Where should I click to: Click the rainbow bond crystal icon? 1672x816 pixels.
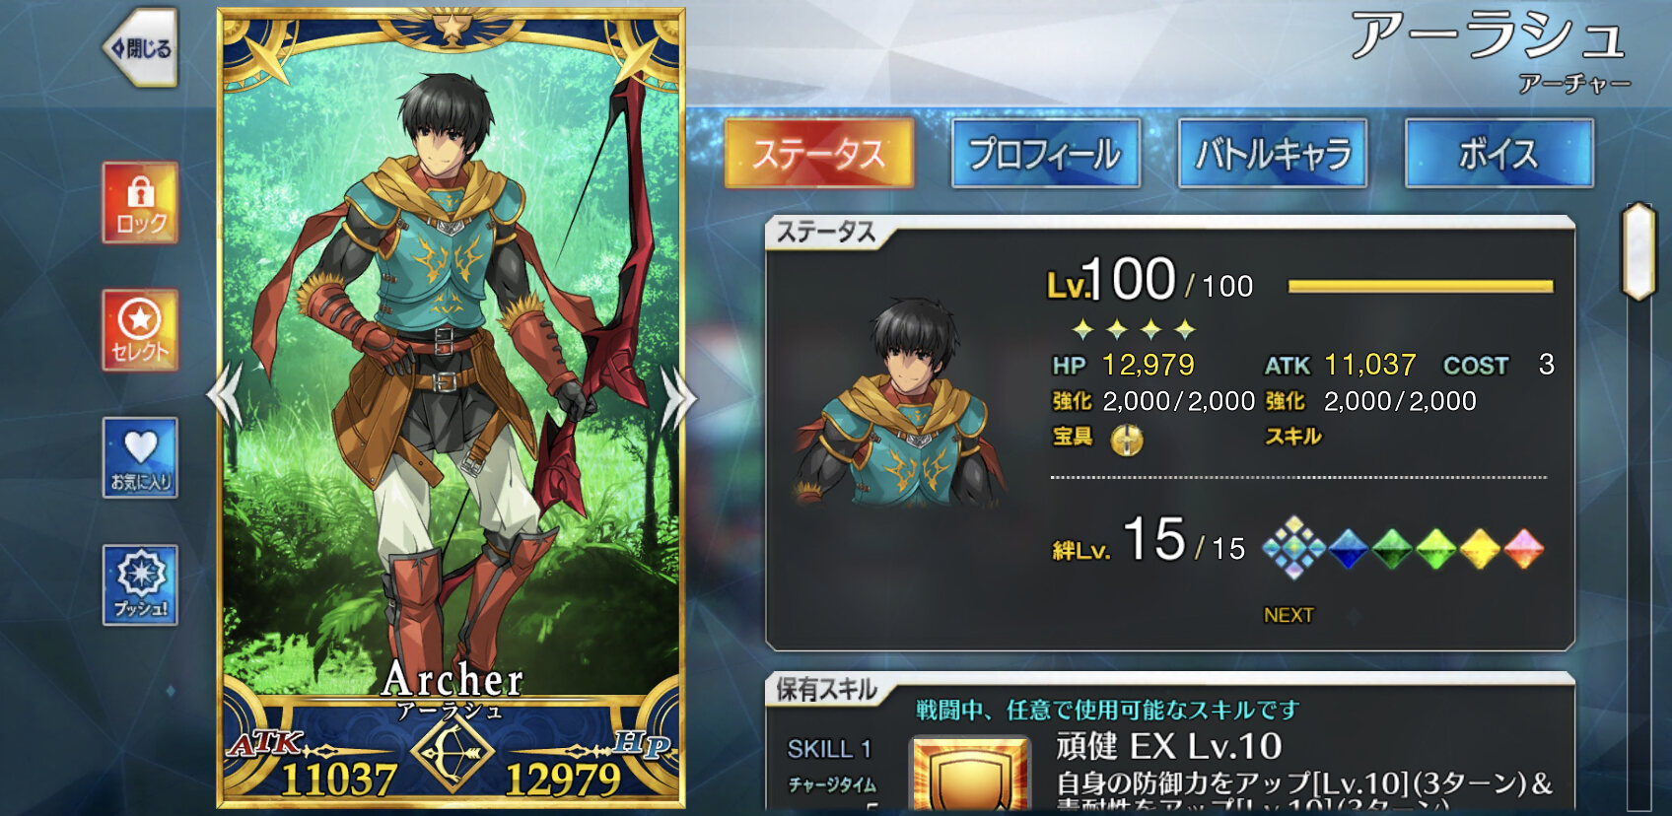[1293, 548]
